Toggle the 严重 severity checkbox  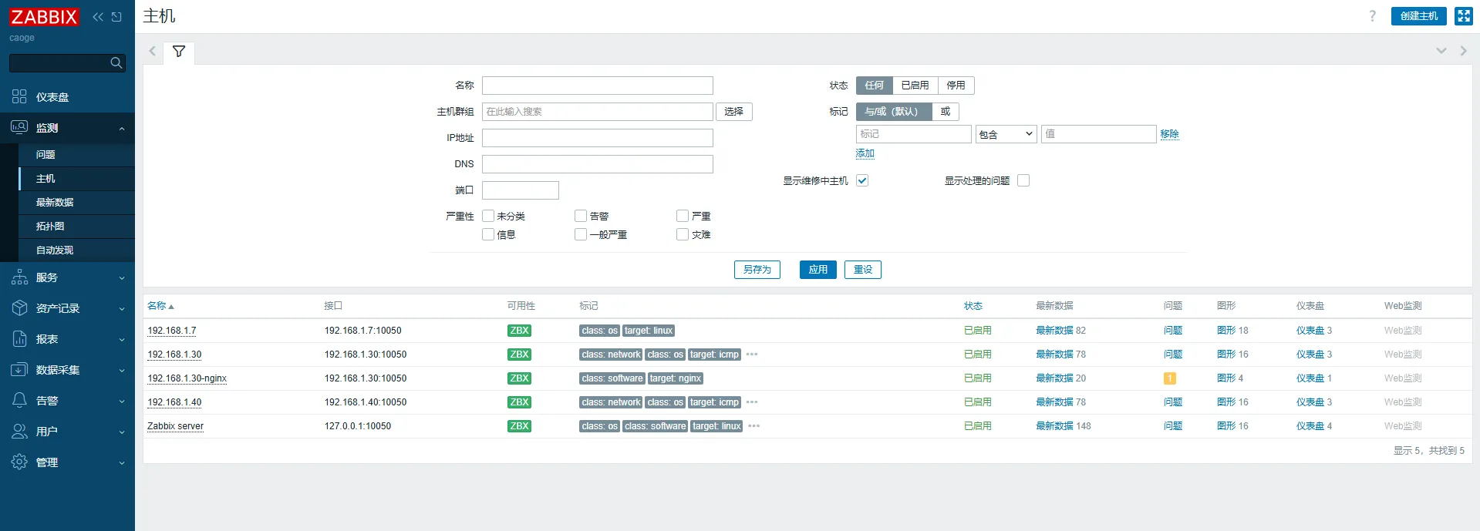point(683,216)
